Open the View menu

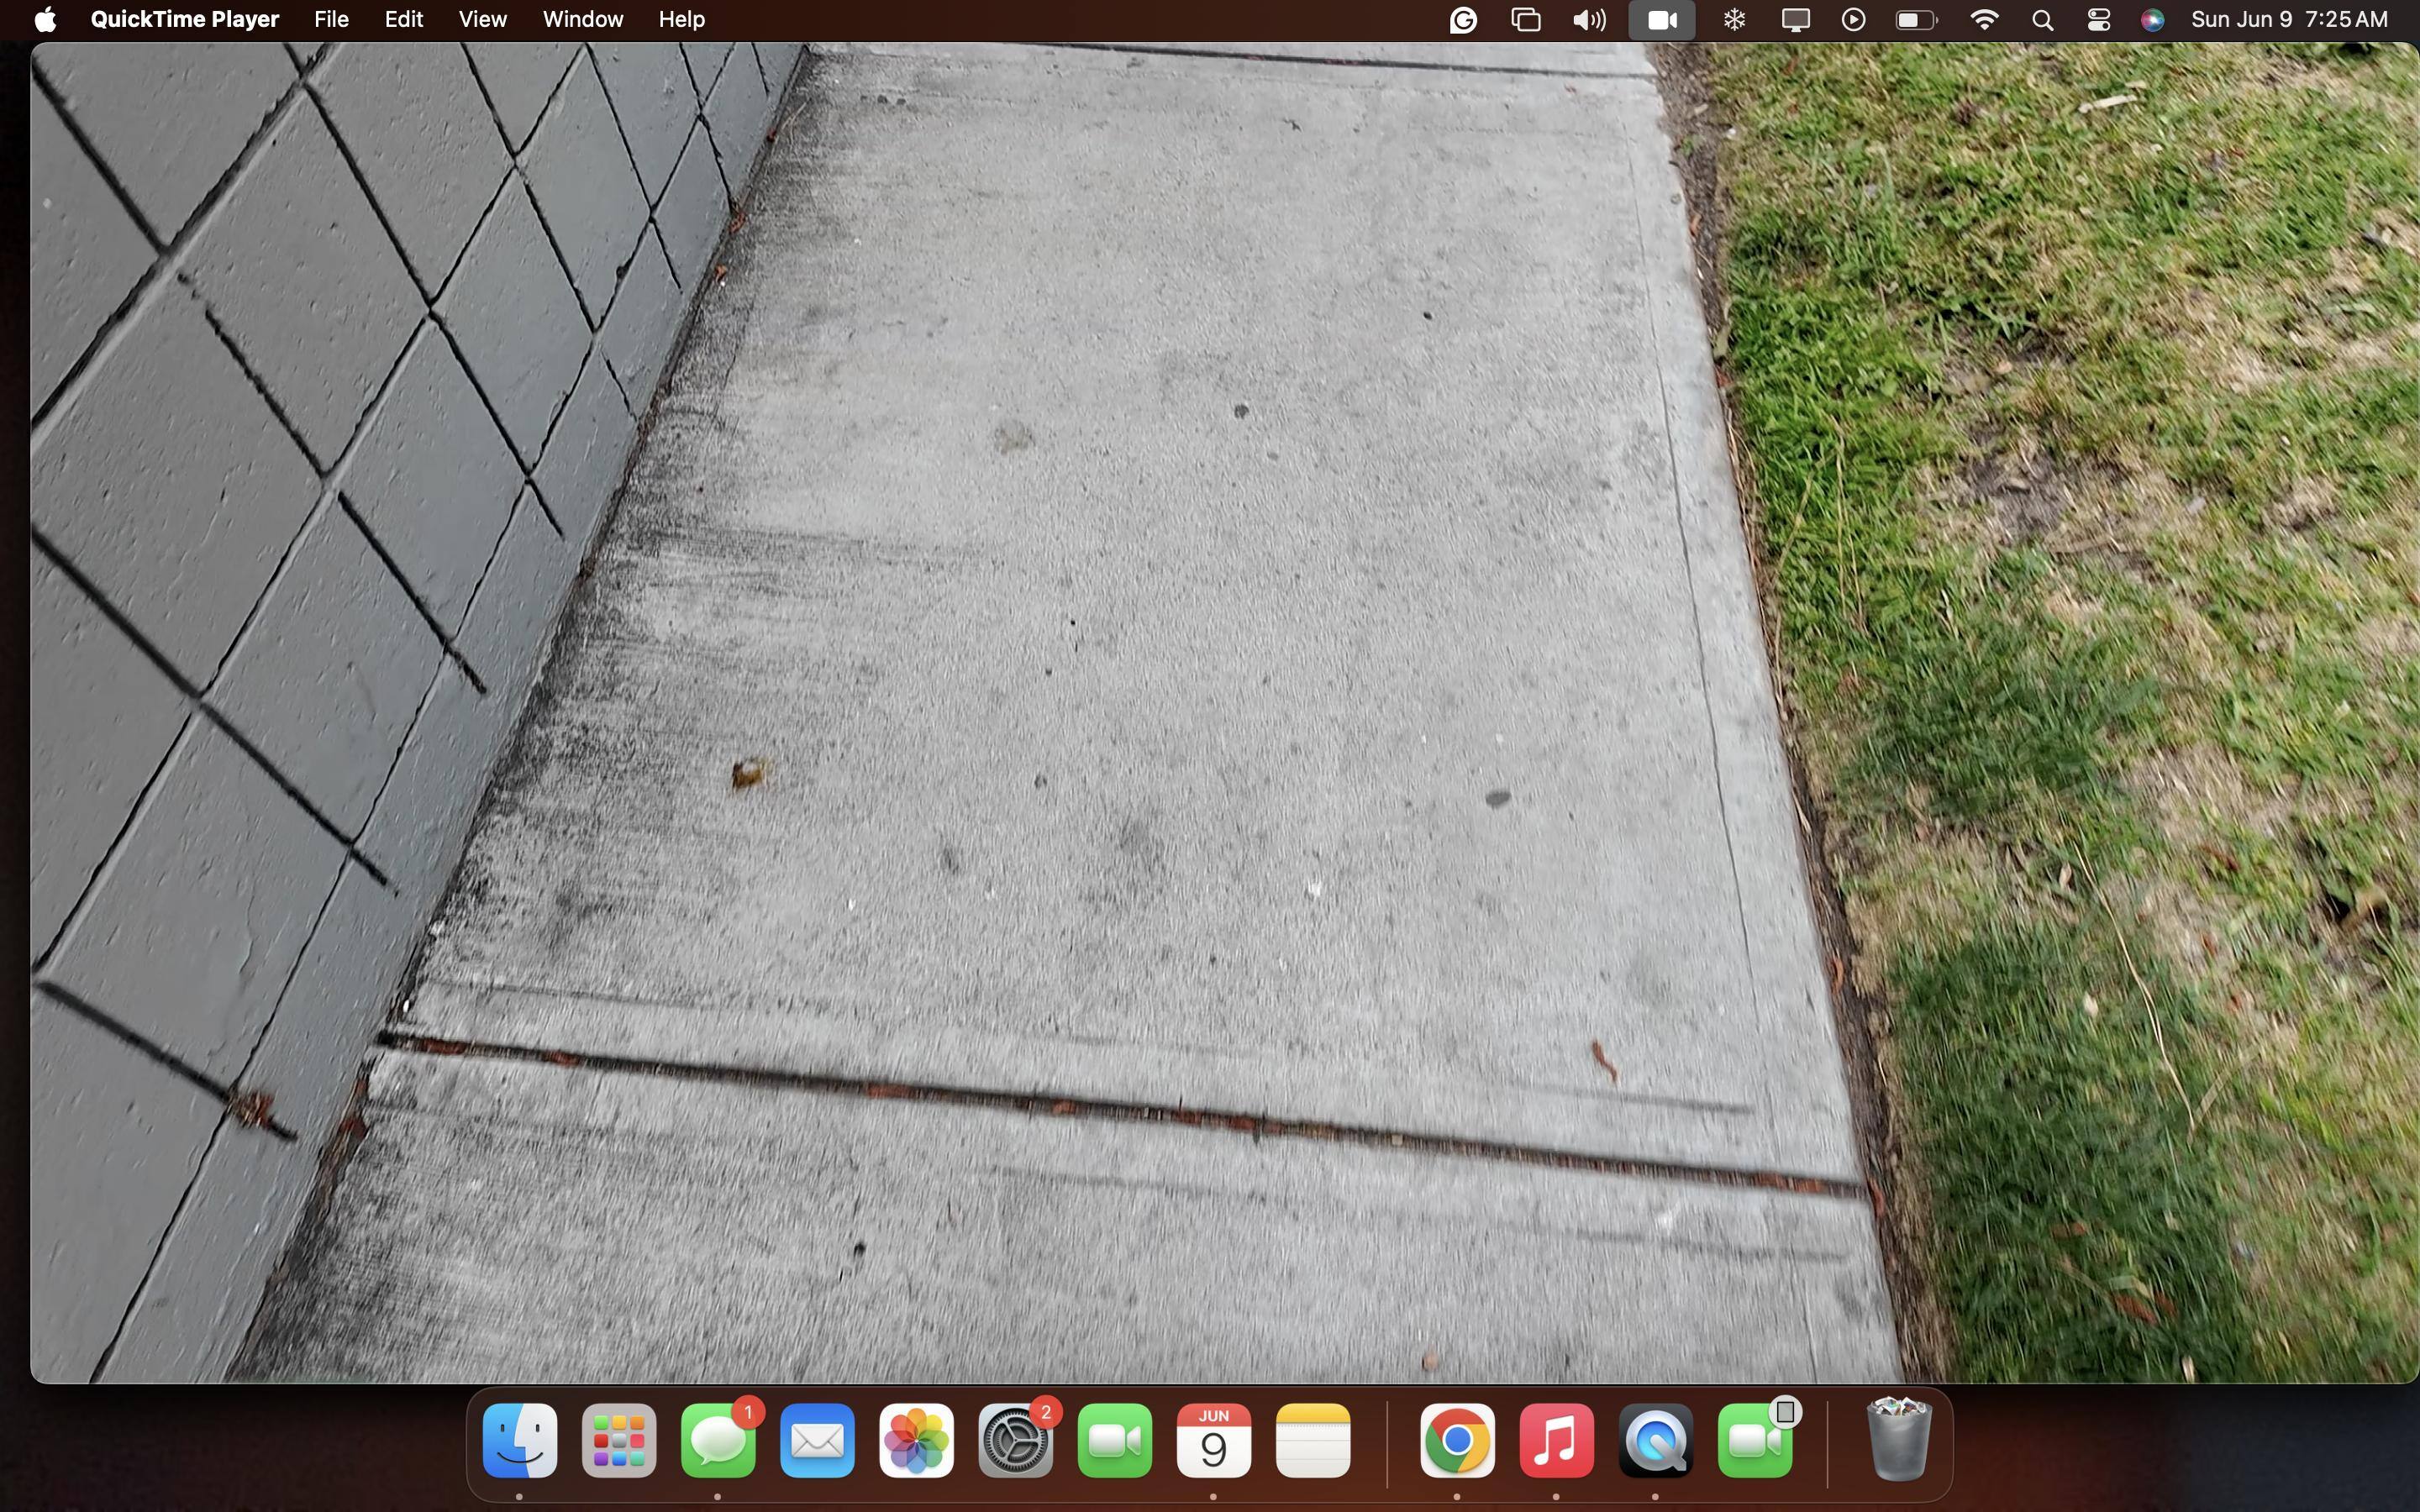pos(482,20)
